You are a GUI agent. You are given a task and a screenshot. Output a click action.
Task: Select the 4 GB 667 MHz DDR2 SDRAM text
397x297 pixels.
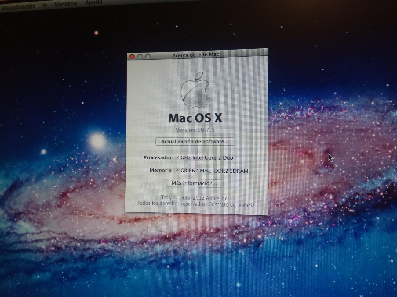(212, 171)
